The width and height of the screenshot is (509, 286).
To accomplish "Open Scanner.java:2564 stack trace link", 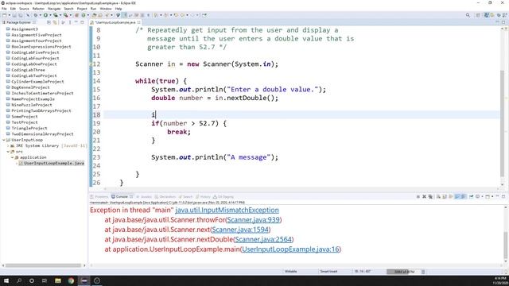I will 263,239.
